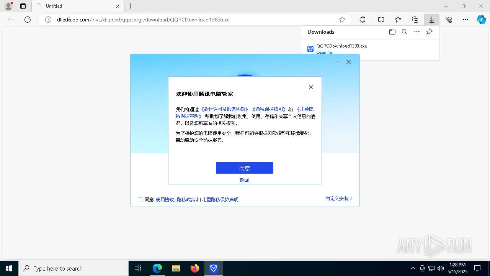Click the blue 同意 agree button

click(x=244, y=168)
